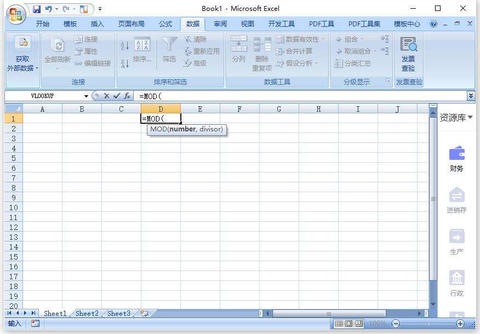Viewport: 480px width, 334px height.
Task: Click the Hide Detail icon in outline group
Action: (385, 51)
